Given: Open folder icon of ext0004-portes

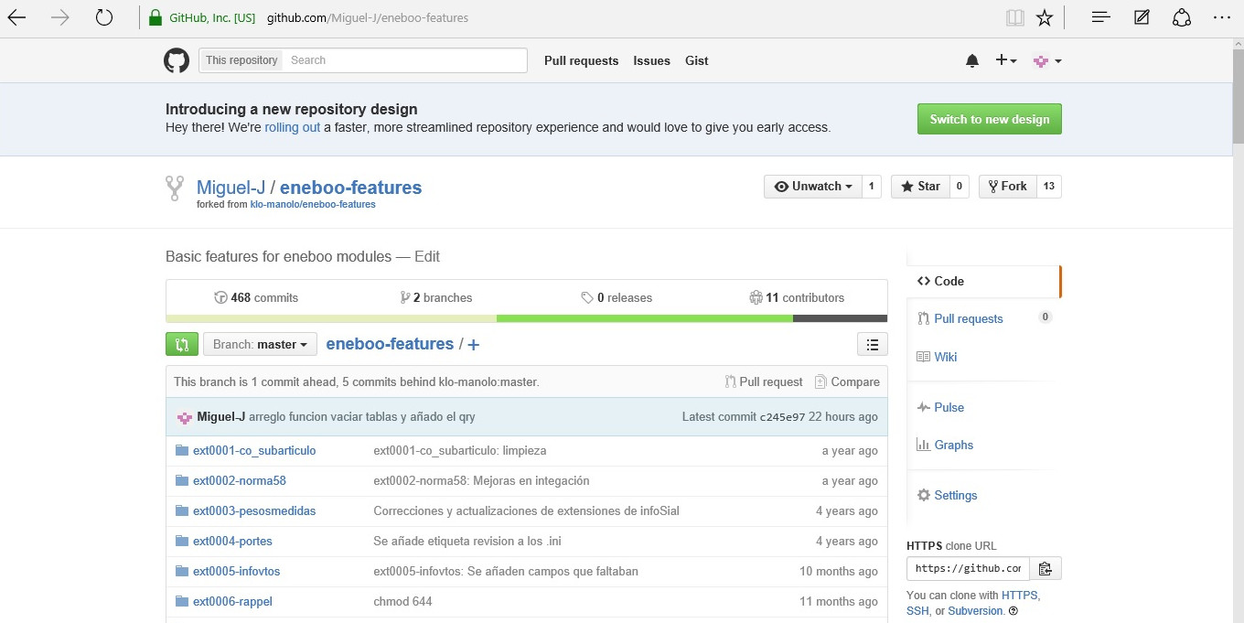Looking at the screenshot, I should click(x=182, y=541).
